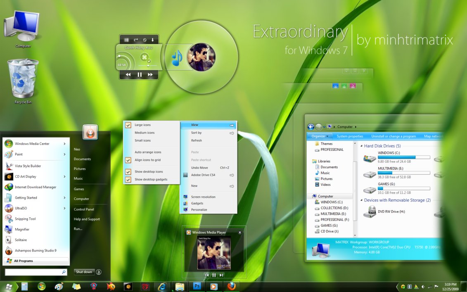Click the blue music note icon in the player widget

[x=177, y=58]
